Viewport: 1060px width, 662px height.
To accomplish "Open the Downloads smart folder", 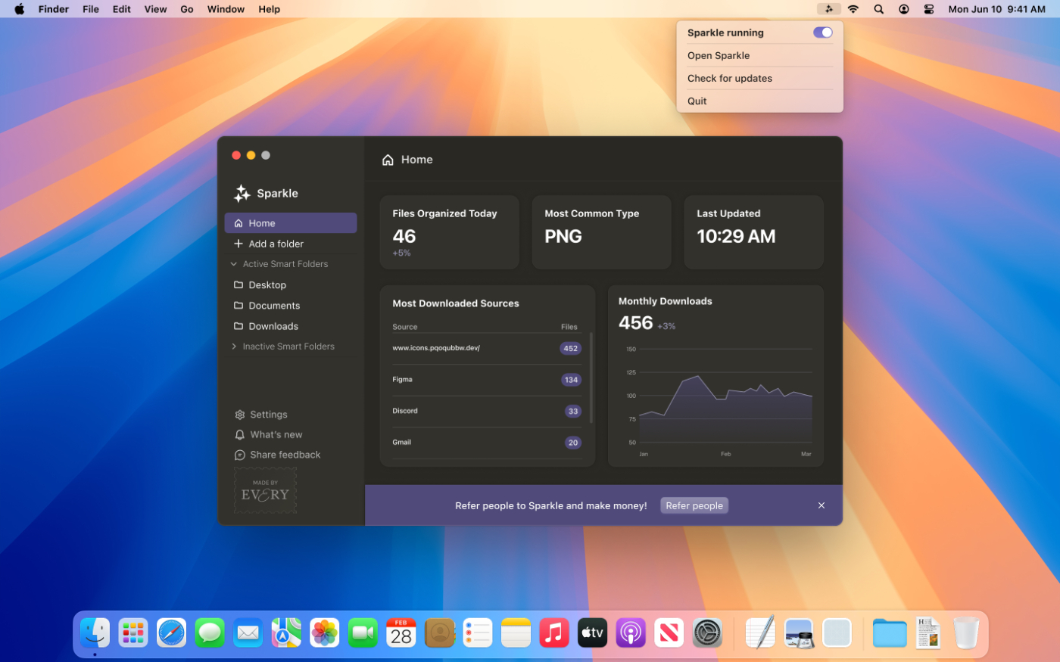I will point(273,326).
